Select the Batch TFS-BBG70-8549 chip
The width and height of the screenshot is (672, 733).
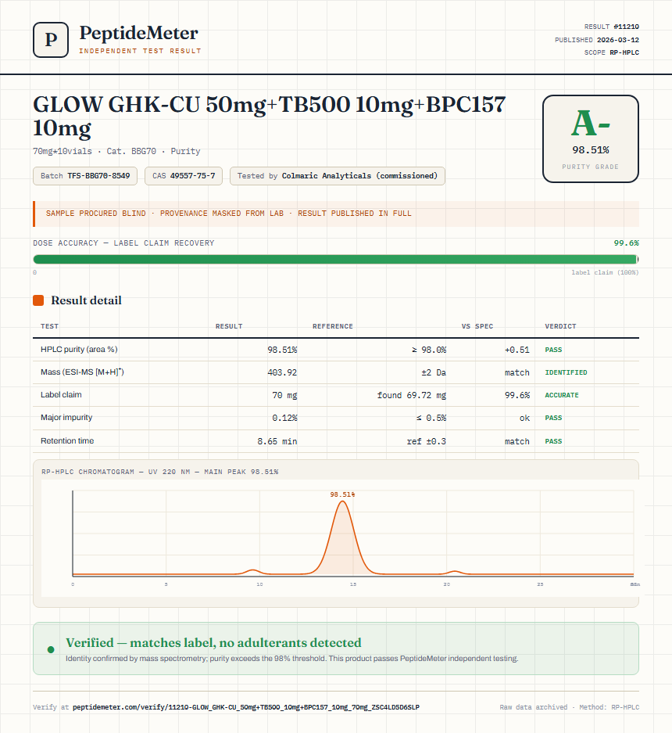point(85,176)
